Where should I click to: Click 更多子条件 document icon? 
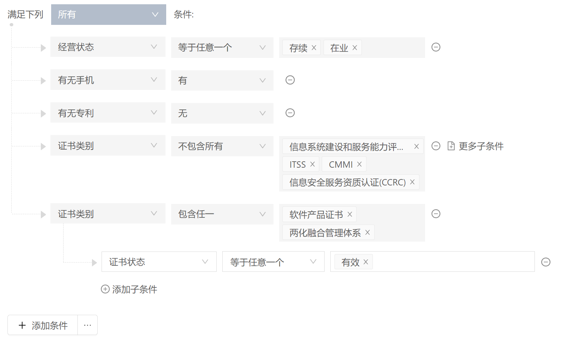coord(451,146)
